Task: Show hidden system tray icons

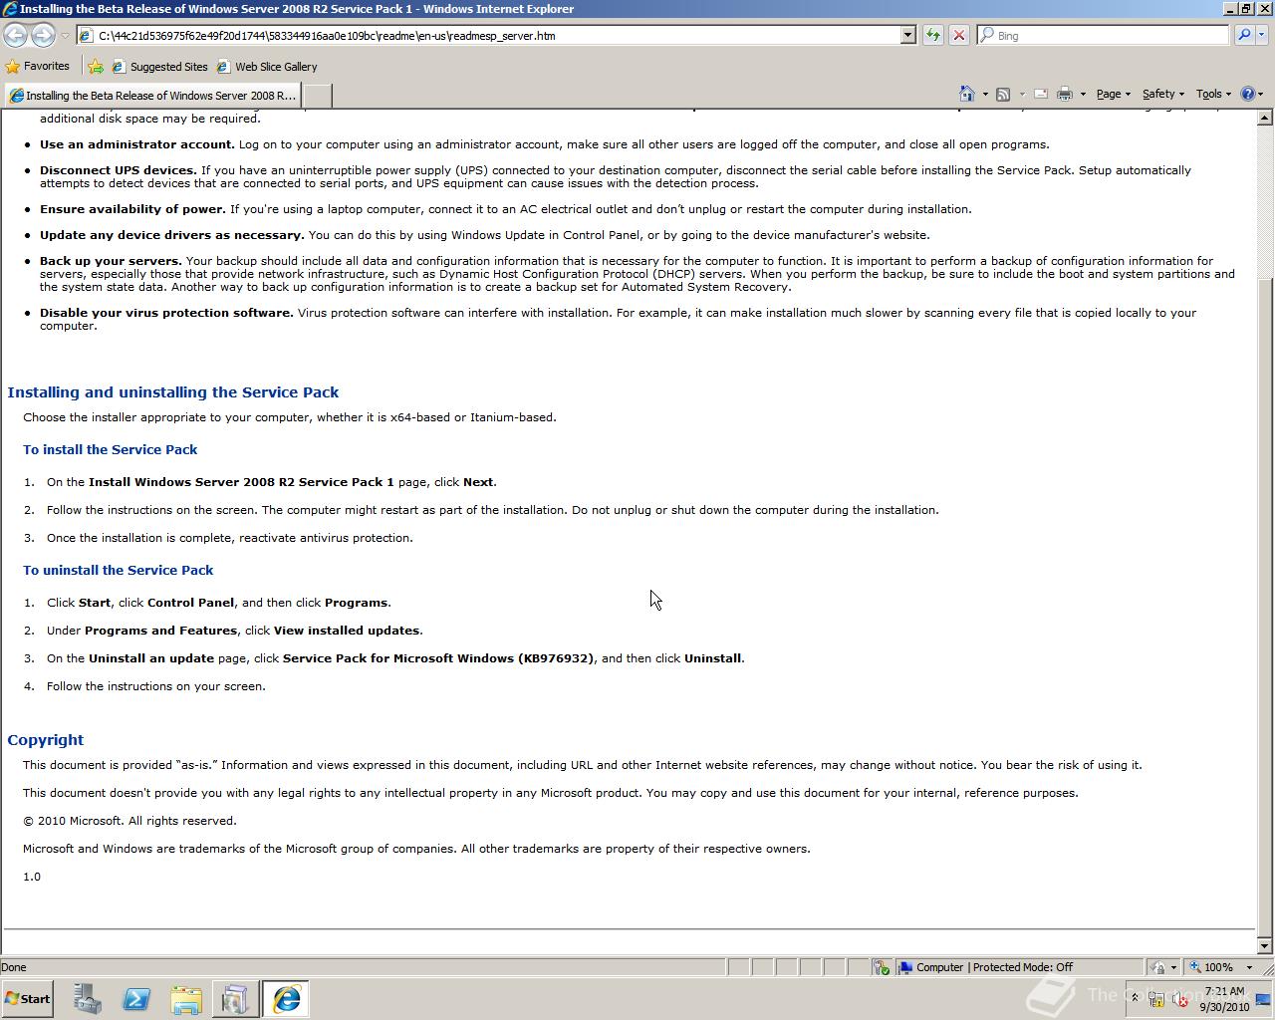Action: click(1134, 999)
